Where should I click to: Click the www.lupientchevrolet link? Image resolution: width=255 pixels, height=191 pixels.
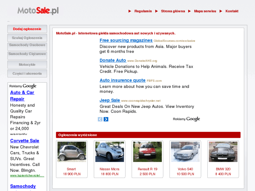tap(27, 175)
